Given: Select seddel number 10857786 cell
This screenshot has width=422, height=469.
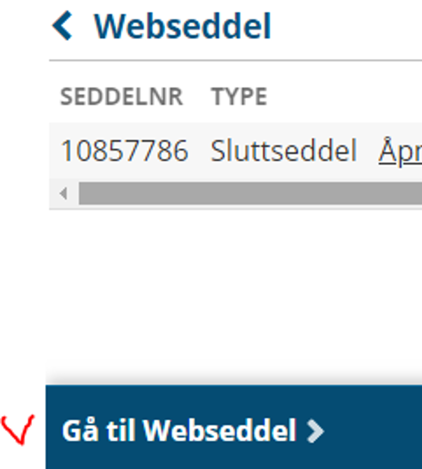Looking at the screenshot, I should point(124,151).
